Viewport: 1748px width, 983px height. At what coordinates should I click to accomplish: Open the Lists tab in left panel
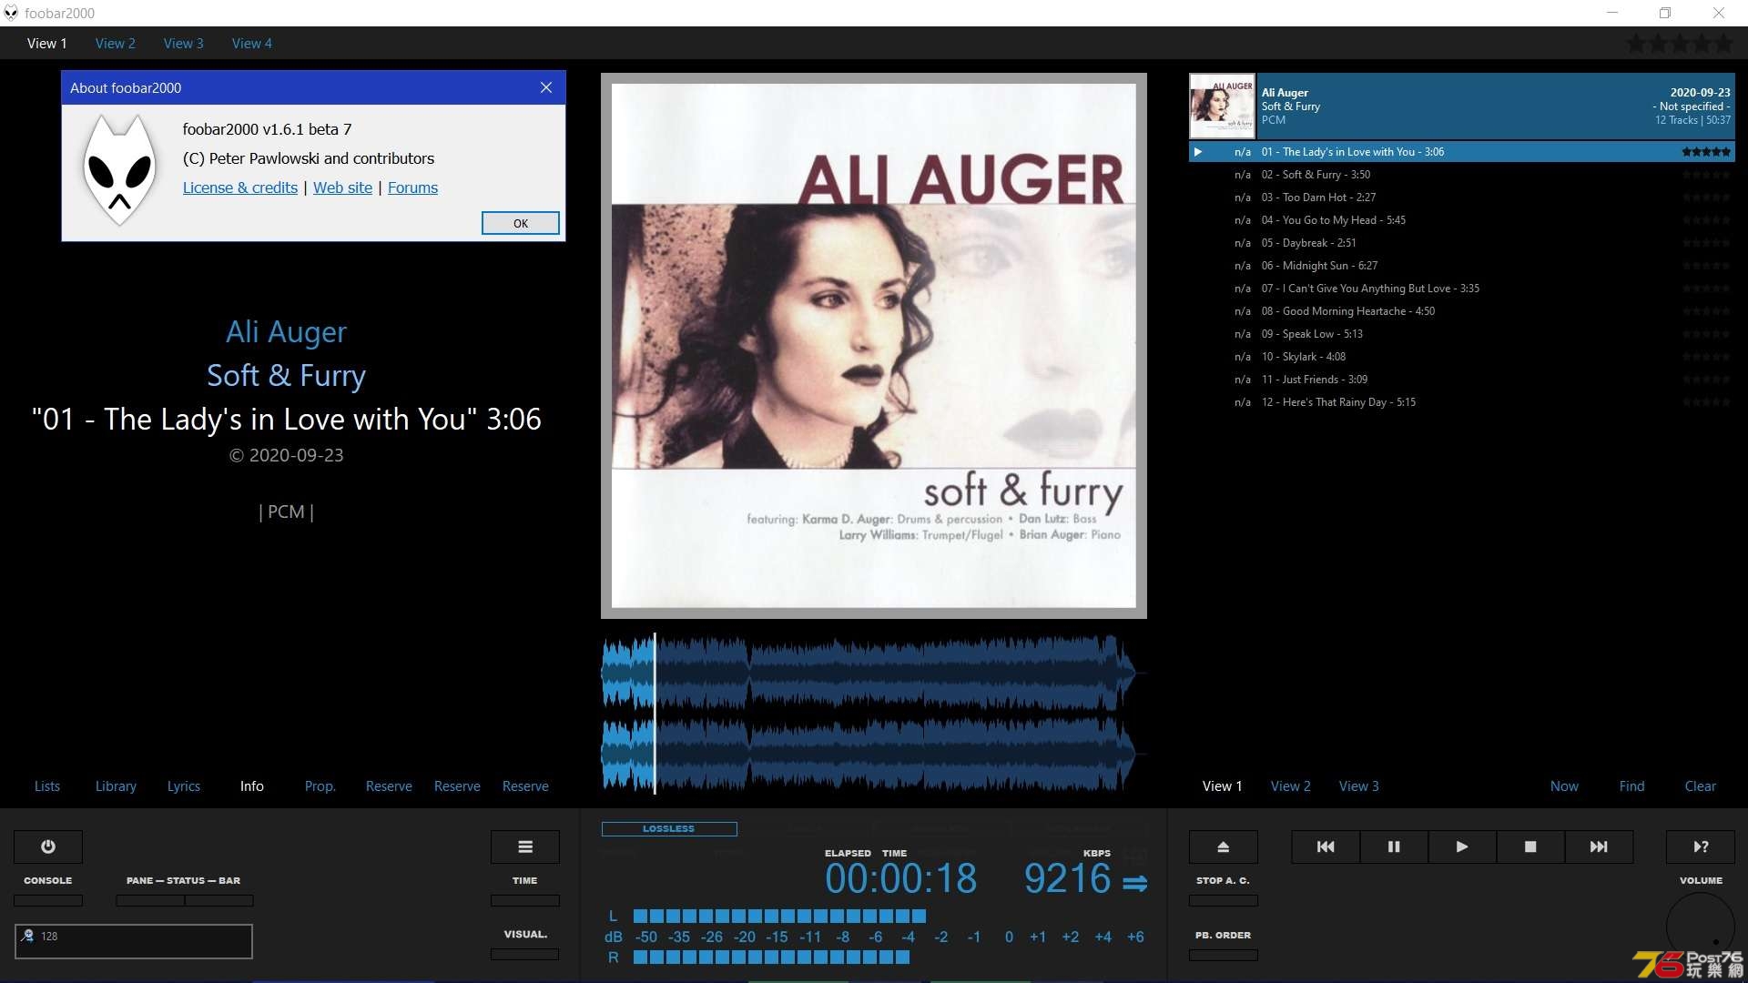click(47, 786)
